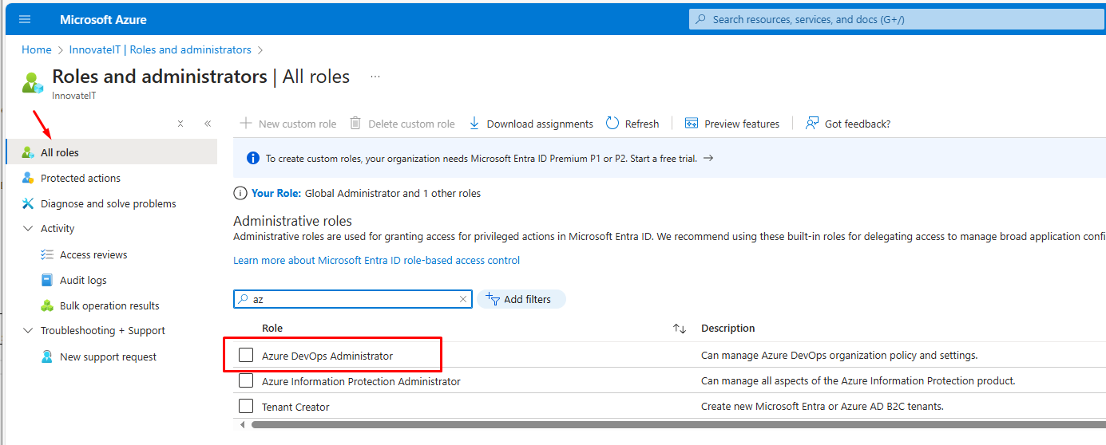1106x445 pixels.
Task: Open Diagnose and solve problems
Action: click(x=109, y=203)
